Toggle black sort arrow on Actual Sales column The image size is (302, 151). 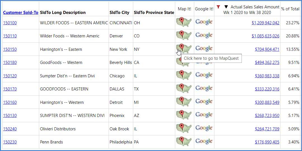[226, 7]
